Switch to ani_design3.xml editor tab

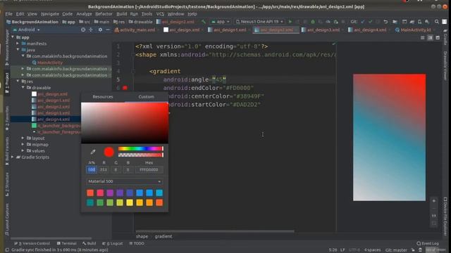[x=321, y=30]
